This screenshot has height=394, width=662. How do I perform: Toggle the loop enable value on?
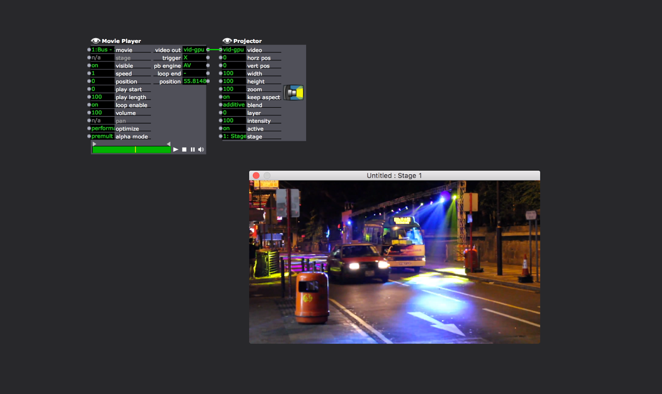(103, 104)
